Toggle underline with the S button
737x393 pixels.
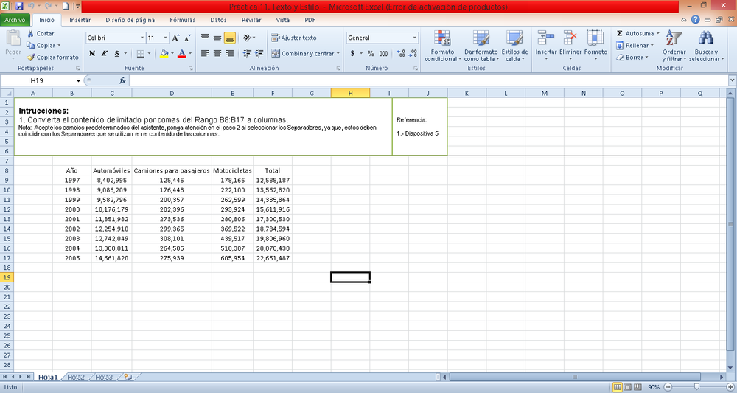pos(118,53)
